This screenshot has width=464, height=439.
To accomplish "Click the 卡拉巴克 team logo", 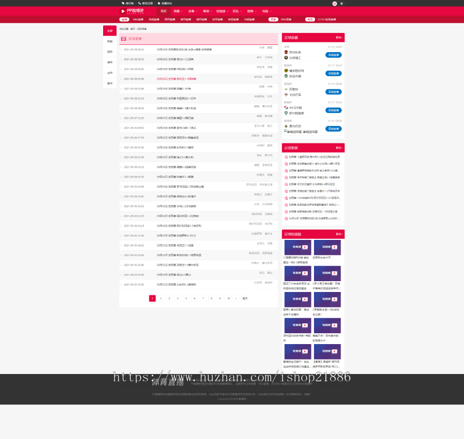I will [286, 95].
